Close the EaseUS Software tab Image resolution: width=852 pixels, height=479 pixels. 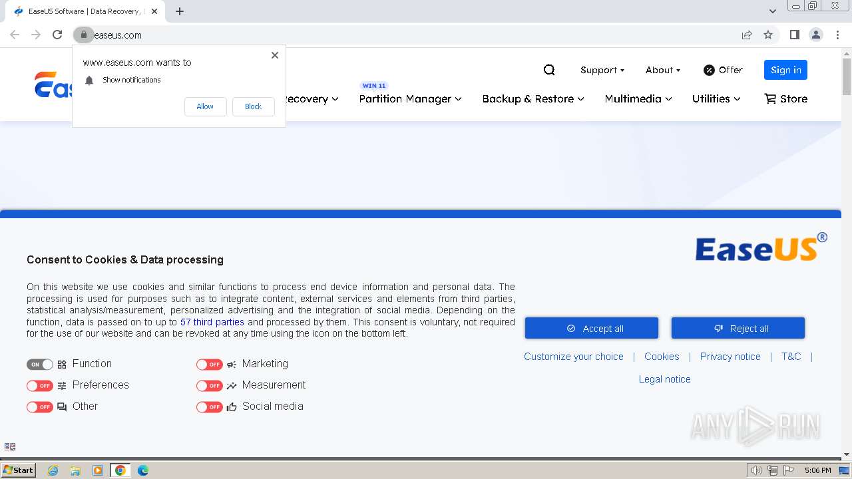pos(154,11)
